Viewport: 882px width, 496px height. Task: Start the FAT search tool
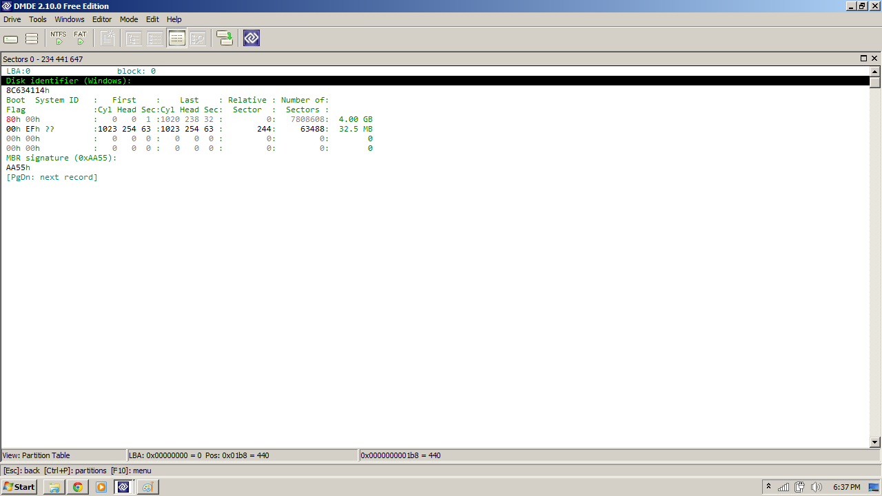point(81,39)
